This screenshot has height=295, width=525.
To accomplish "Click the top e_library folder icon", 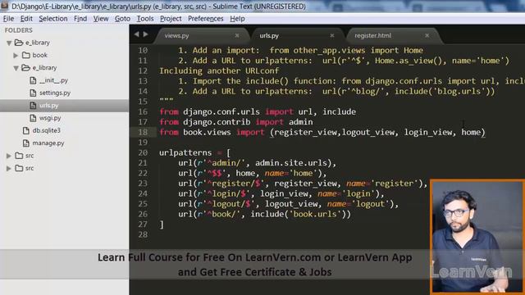I will [x=19, y=43].
